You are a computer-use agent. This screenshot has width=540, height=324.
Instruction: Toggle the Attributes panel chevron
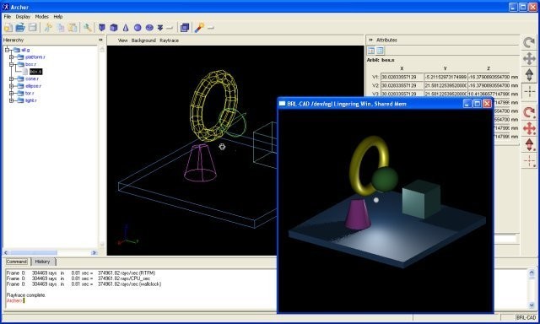click(370, 40)
